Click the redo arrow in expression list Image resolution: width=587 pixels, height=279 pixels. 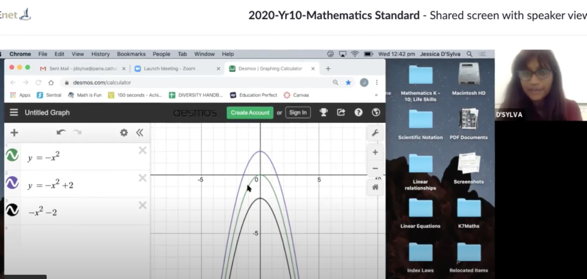[77, 132]
